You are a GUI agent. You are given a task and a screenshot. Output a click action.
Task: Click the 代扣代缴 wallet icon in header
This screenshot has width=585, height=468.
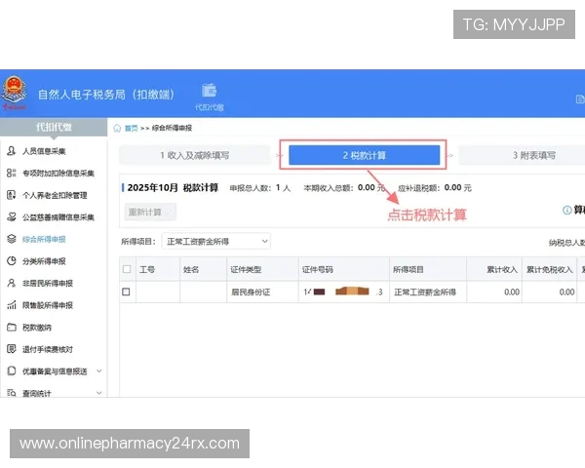point(210,91)
